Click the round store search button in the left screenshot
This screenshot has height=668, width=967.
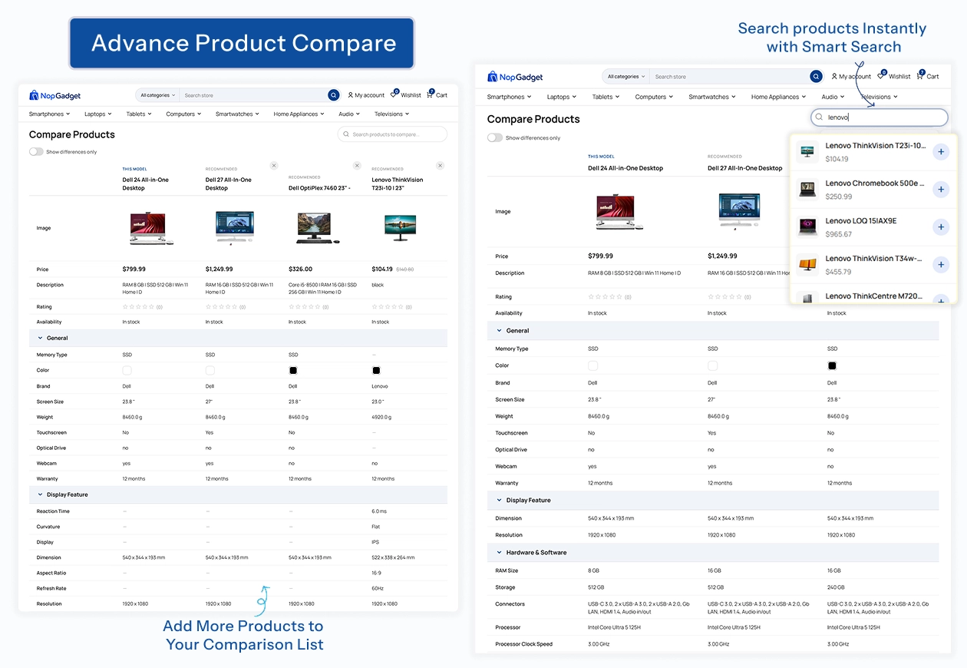click(334, 95)
